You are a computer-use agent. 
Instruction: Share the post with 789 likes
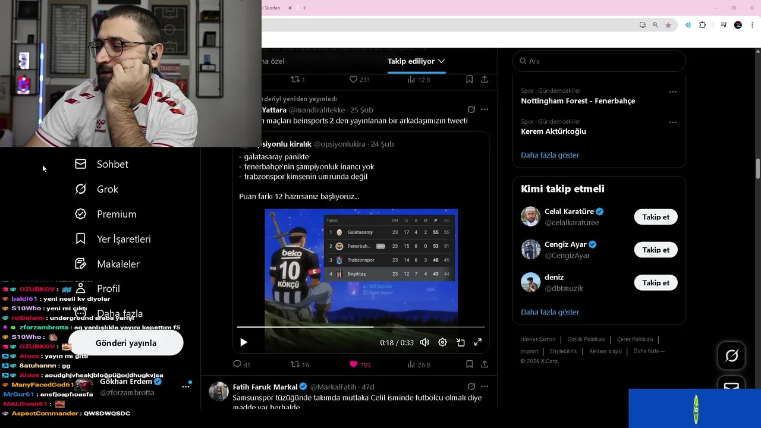click(x=485, y=364)
